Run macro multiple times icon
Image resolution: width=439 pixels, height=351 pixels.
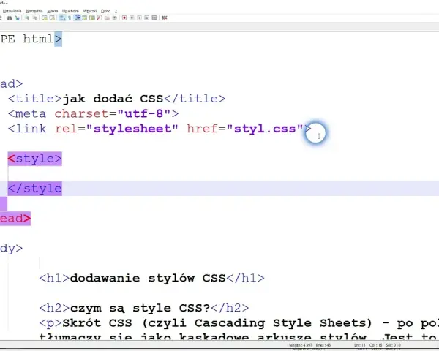[147, 18]
